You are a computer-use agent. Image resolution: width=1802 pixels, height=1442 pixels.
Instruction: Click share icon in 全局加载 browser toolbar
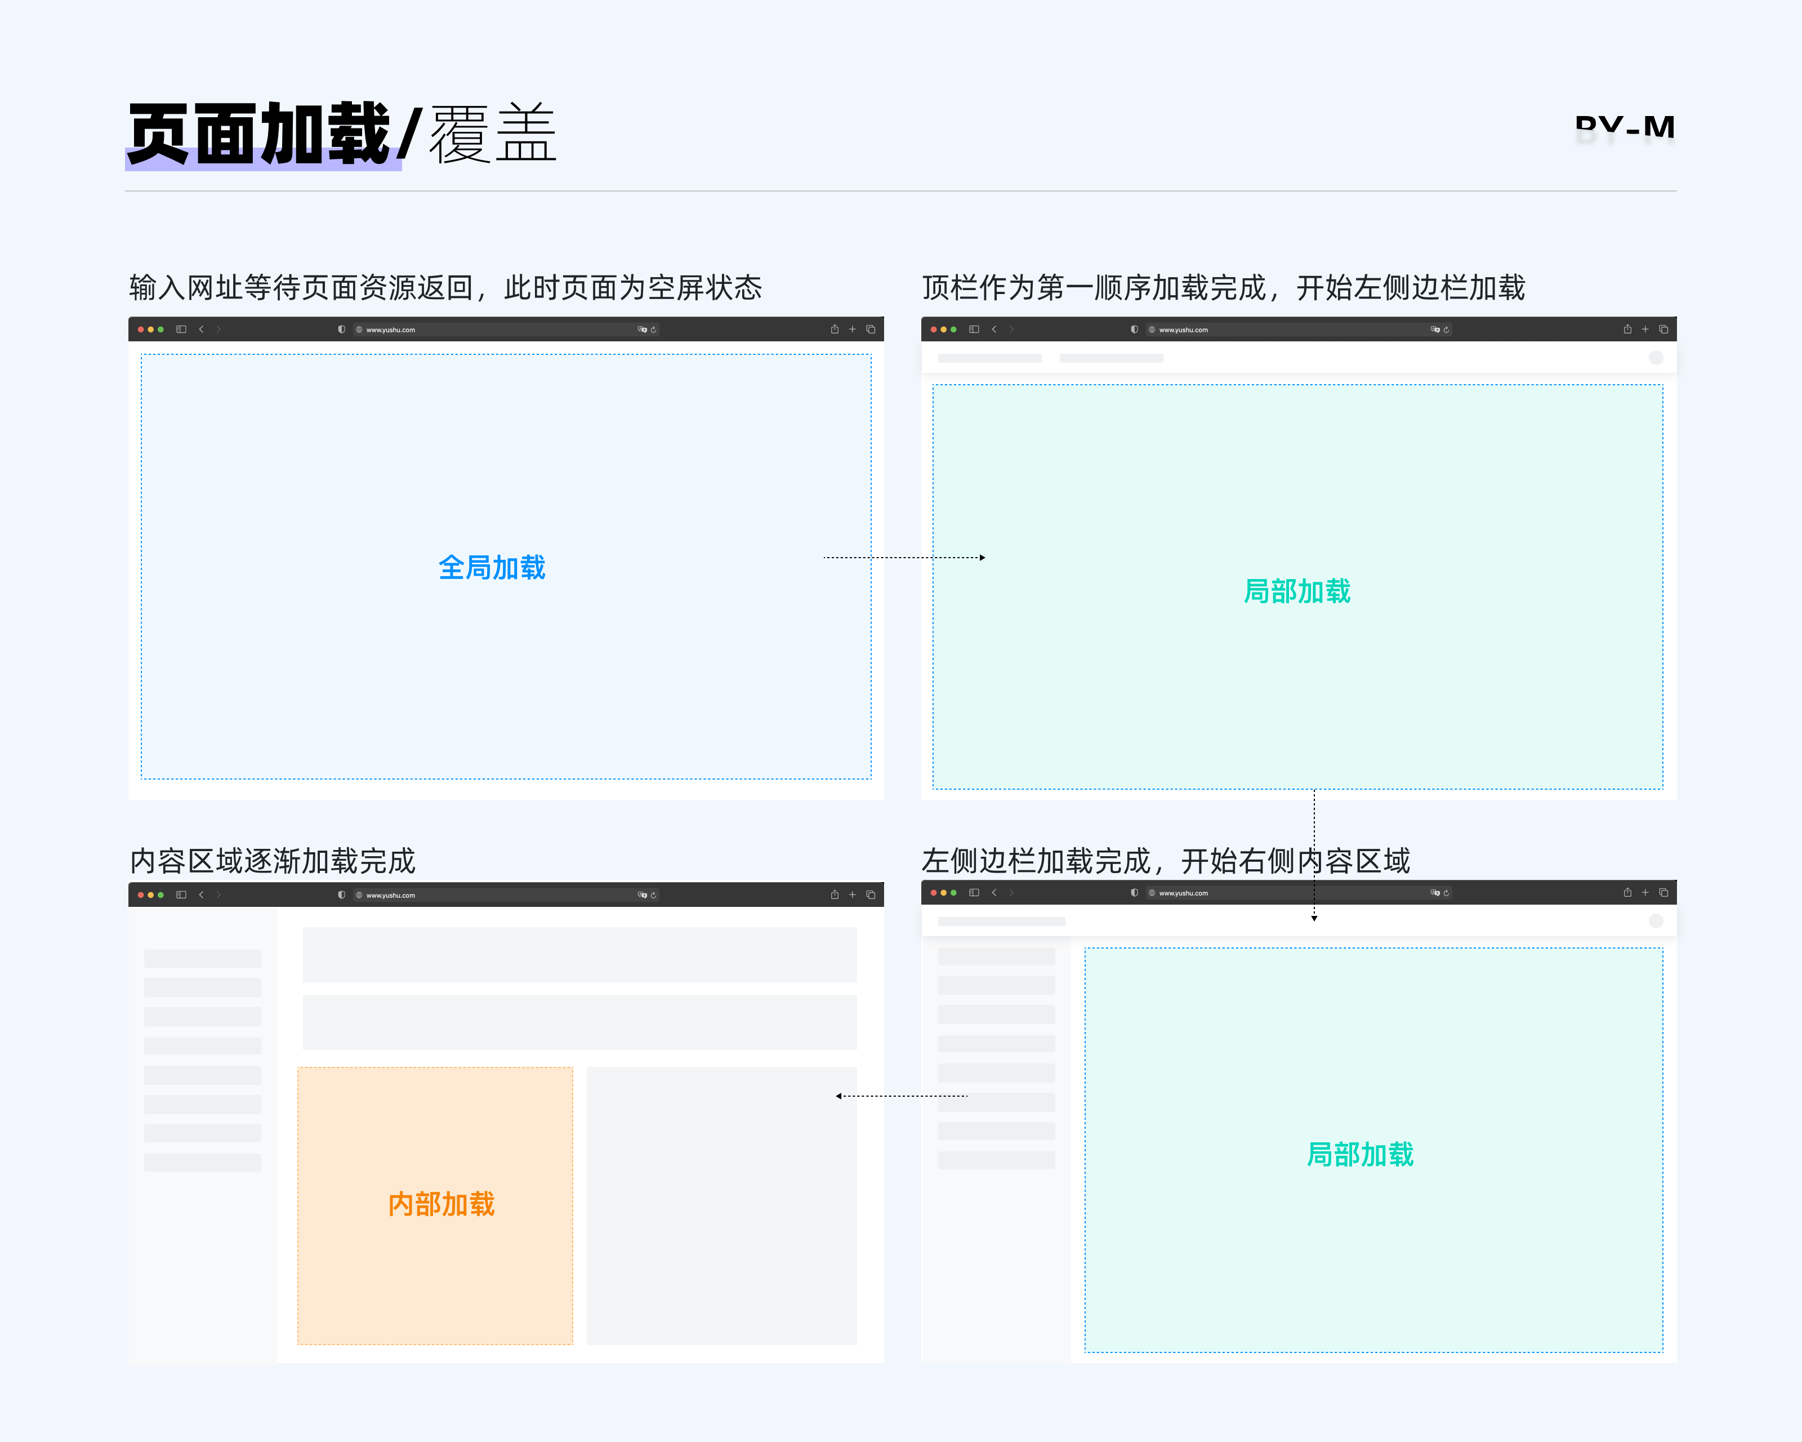pos(834,330)
